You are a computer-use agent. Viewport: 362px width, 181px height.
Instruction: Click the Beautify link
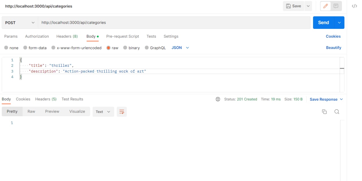333,48
